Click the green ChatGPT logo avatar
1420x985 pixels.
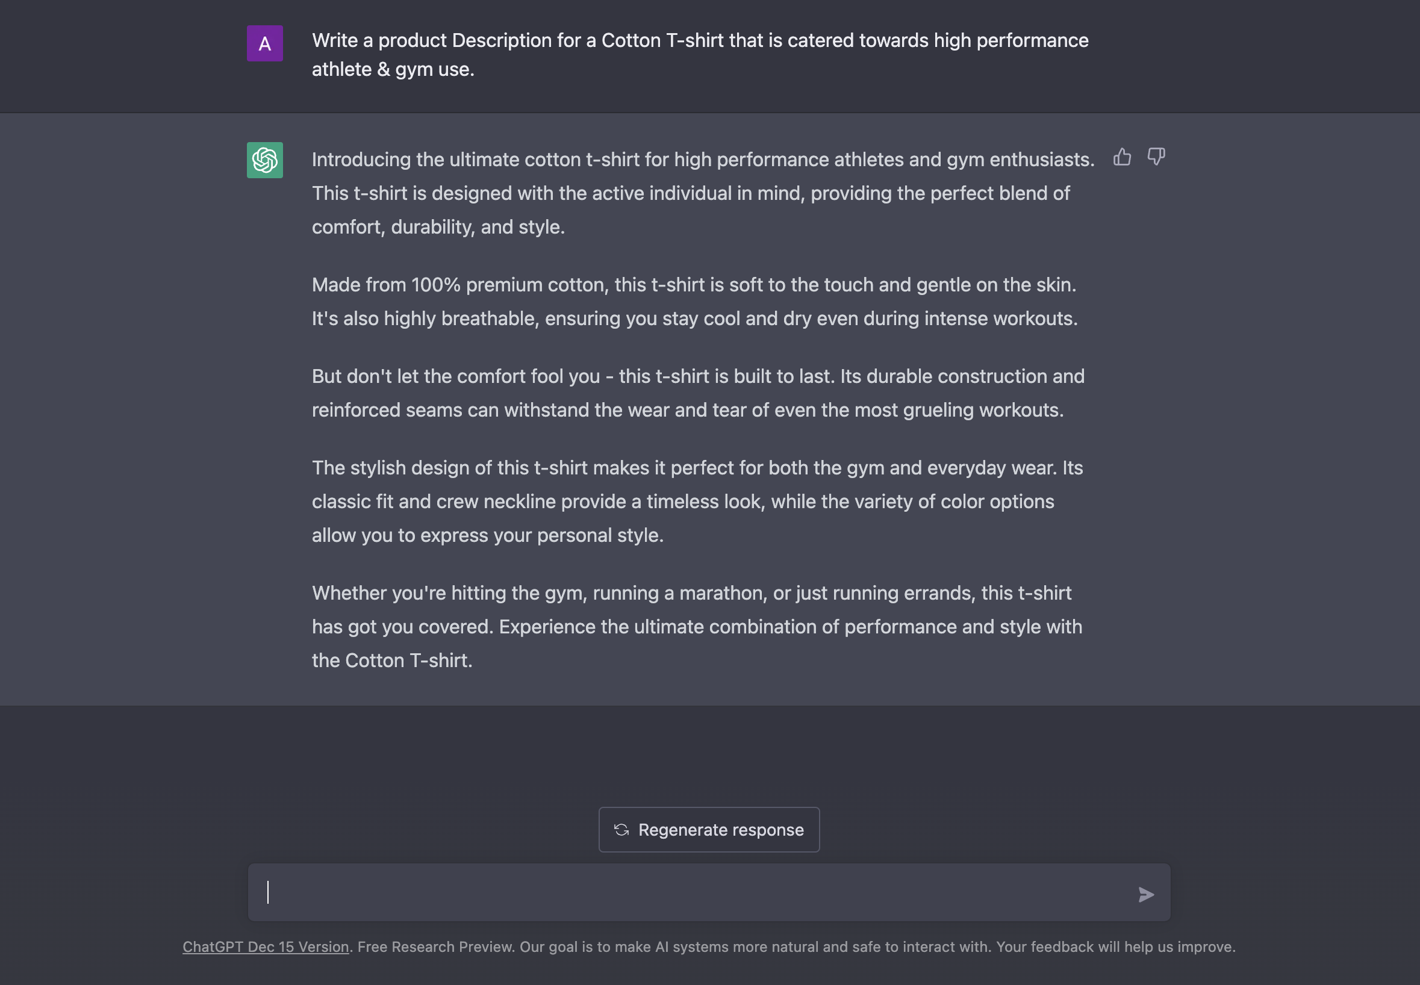tap(265, 160)
